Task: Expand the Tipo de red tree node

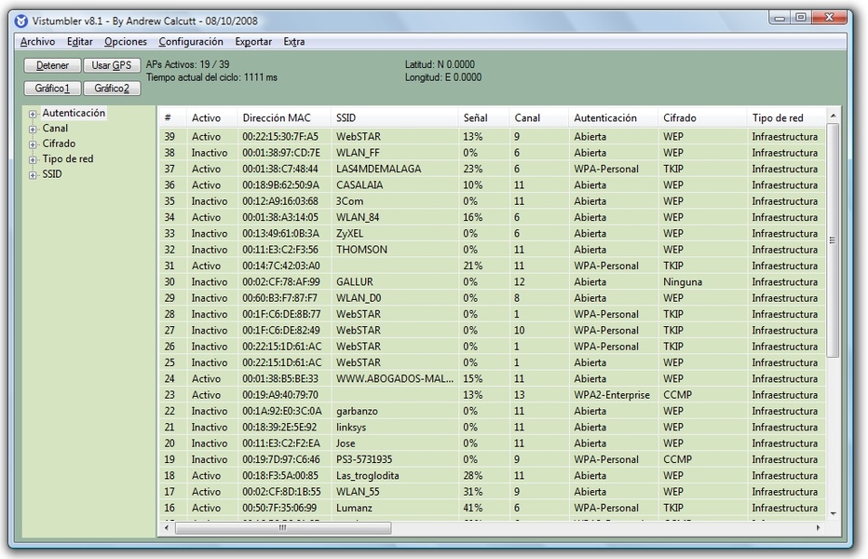Action: 33,159
